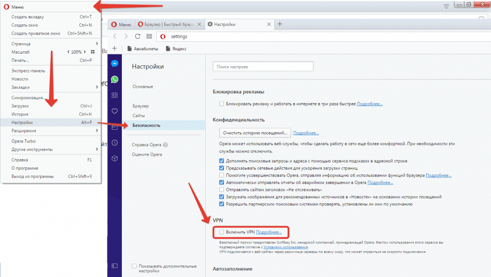Open Opera help question mark icon
This screenshot has height=277, width=491.
click(165, 145)
